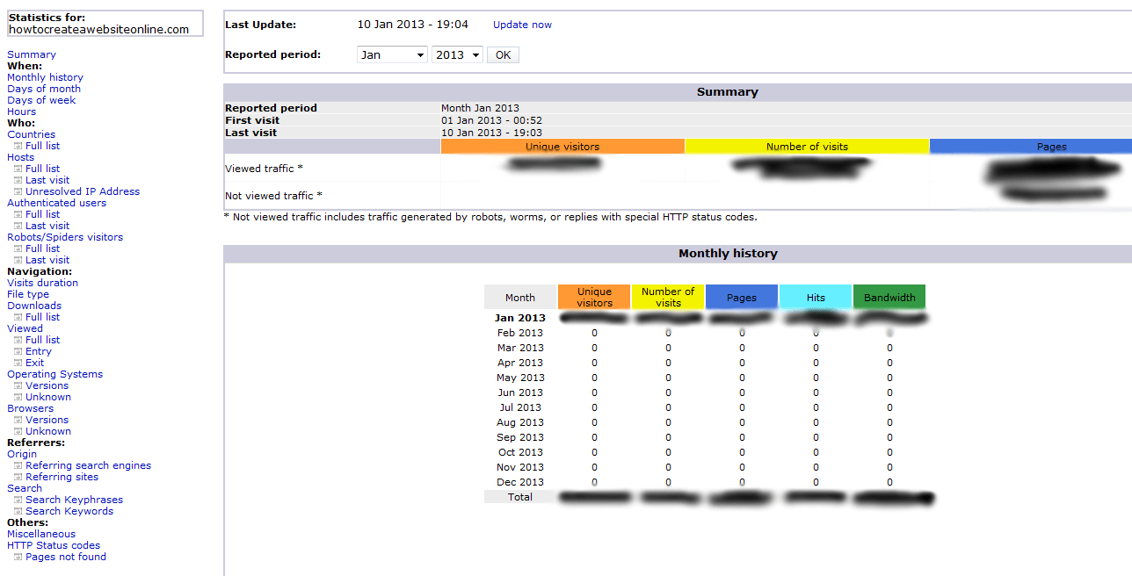Select the Unresolved IP Address icon

19,191
